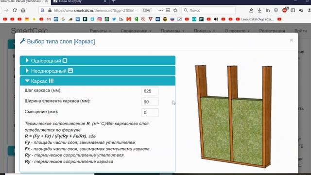The image size is (311, 175).
Task: Open the Beeline striped-circle bookmark
Action: click(165, 19)
